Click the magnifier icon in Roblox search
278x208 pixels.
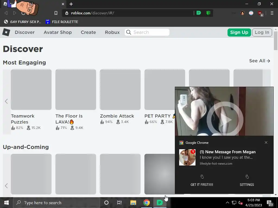(129, 32)
